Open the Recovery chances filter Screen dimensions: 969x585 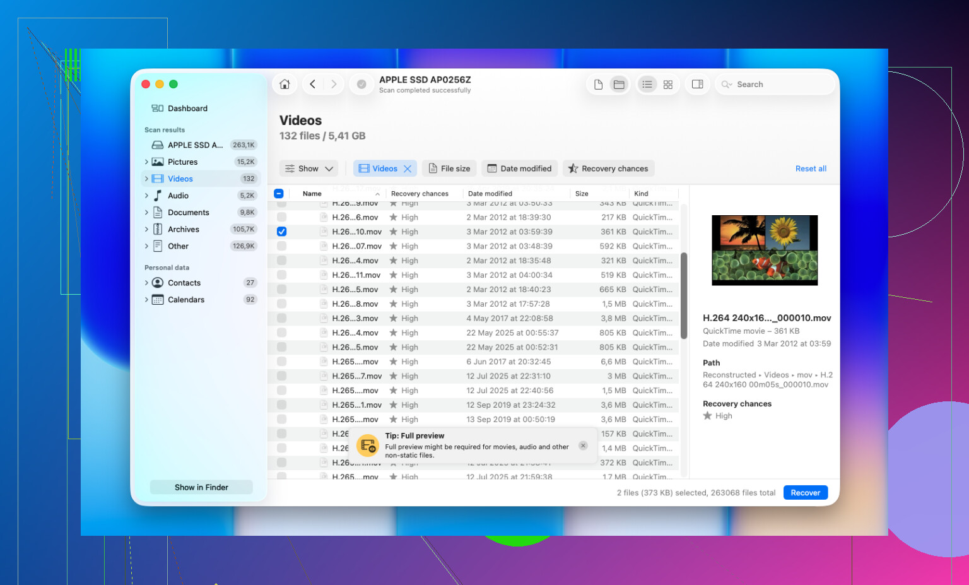[x=608, y=168]
